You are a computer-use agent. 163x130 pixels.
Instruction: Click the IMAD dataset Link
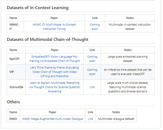[90, 119]
